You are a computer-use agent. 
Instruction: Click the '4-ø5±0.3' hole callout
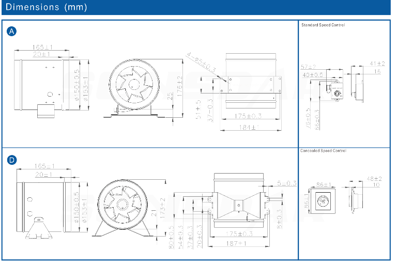(202, 63)
